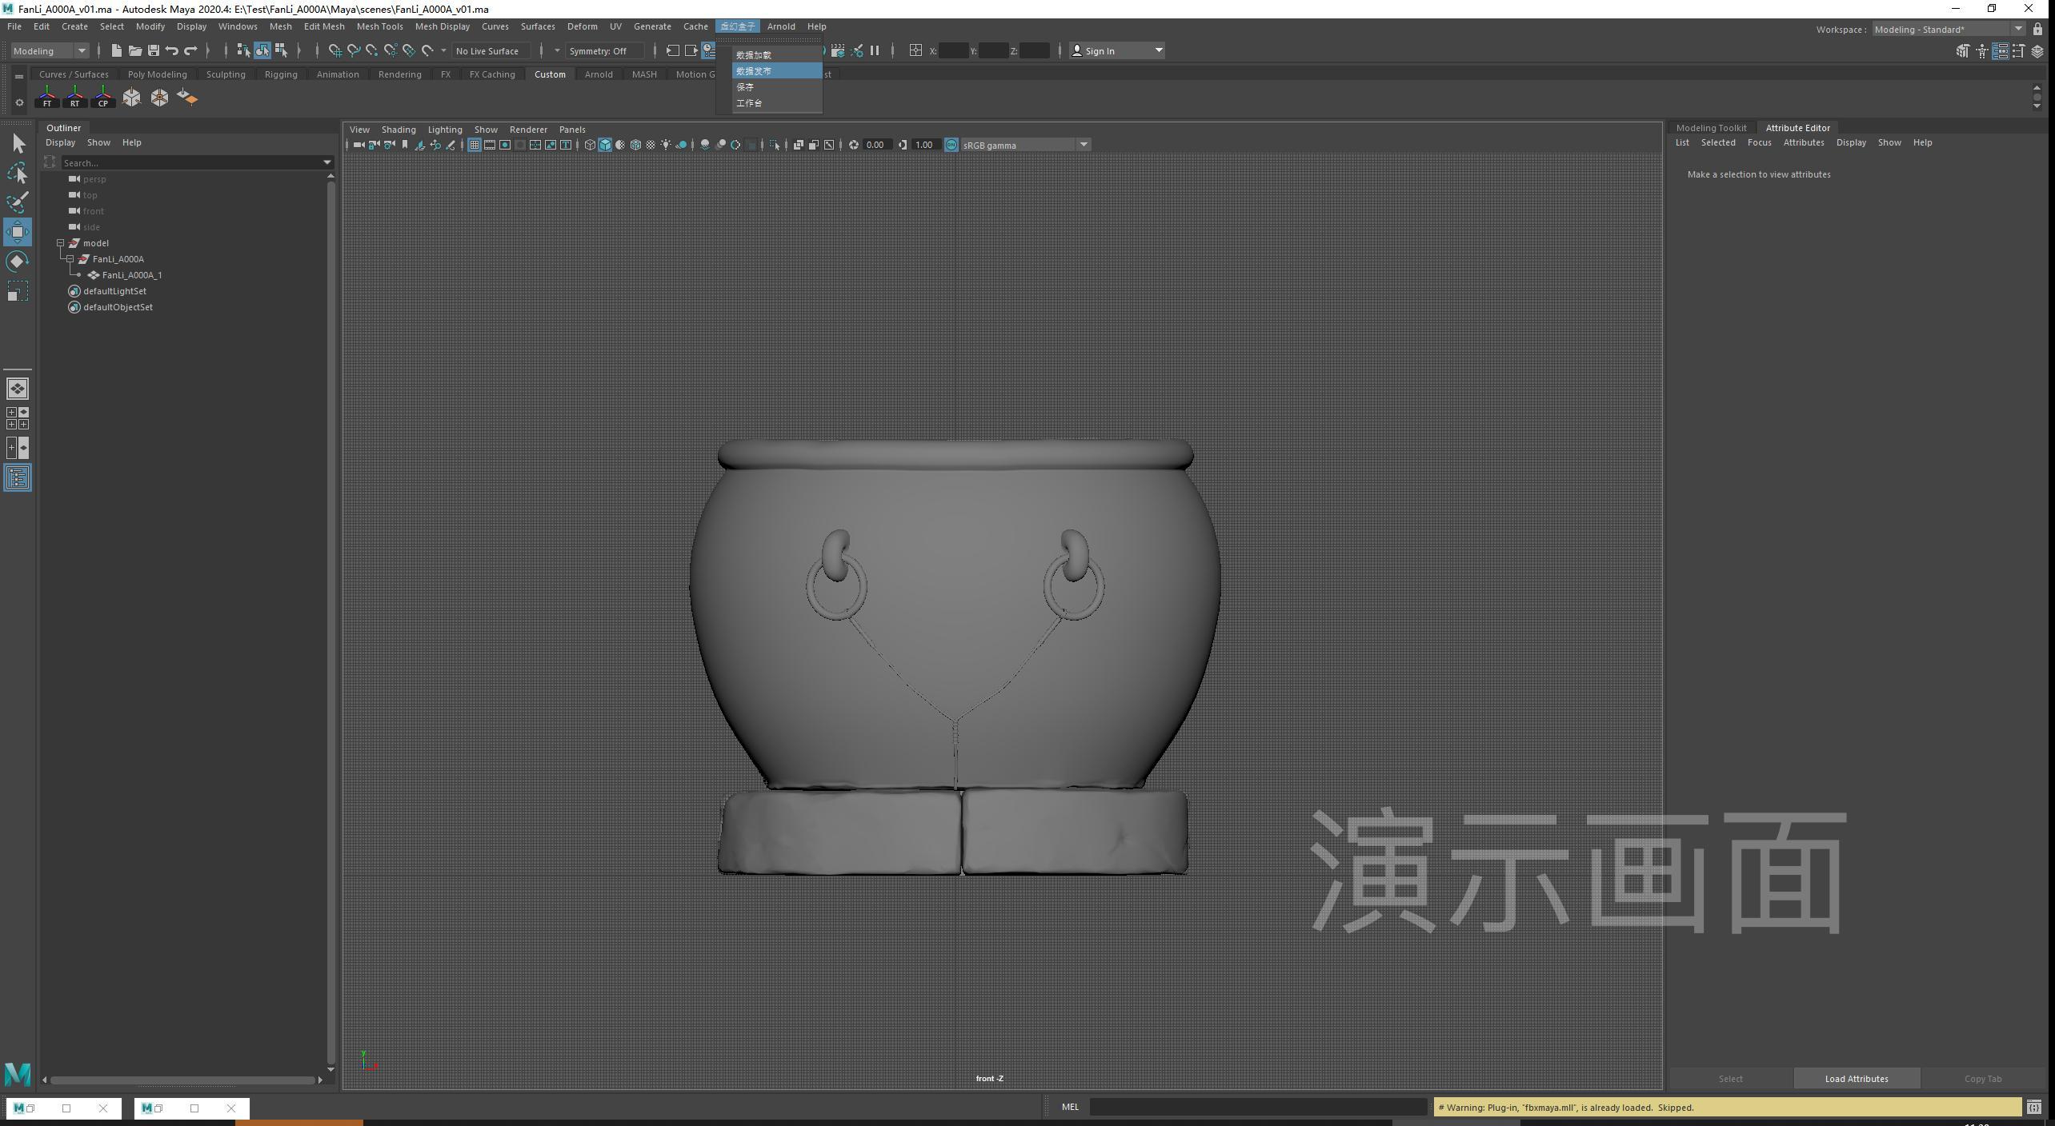Open the Sign In dropdown
This screenshot has height=1126, width=2055.
pyautogui.click(x=1117, y=50)
